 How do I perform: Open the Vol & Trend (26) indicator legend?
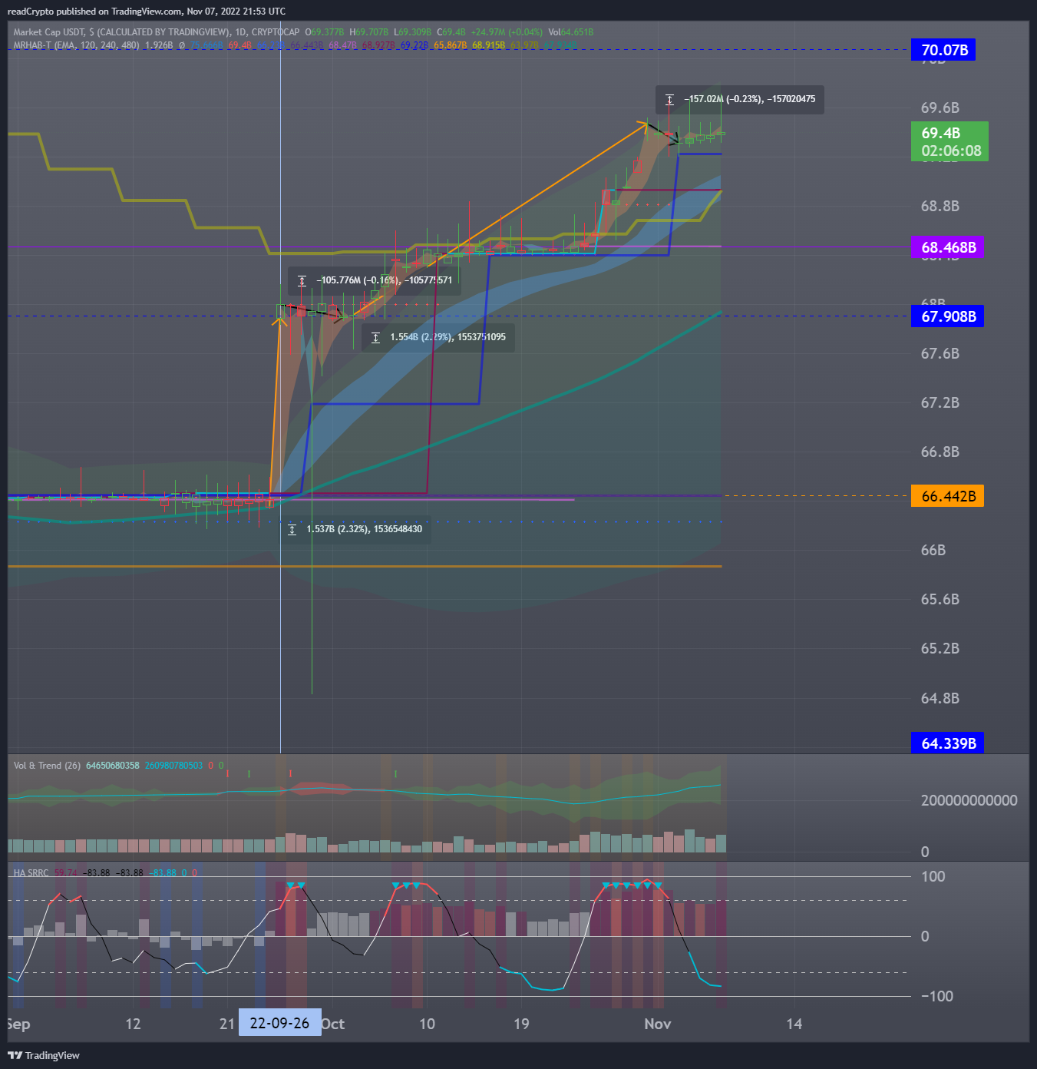tap(47, 766)
